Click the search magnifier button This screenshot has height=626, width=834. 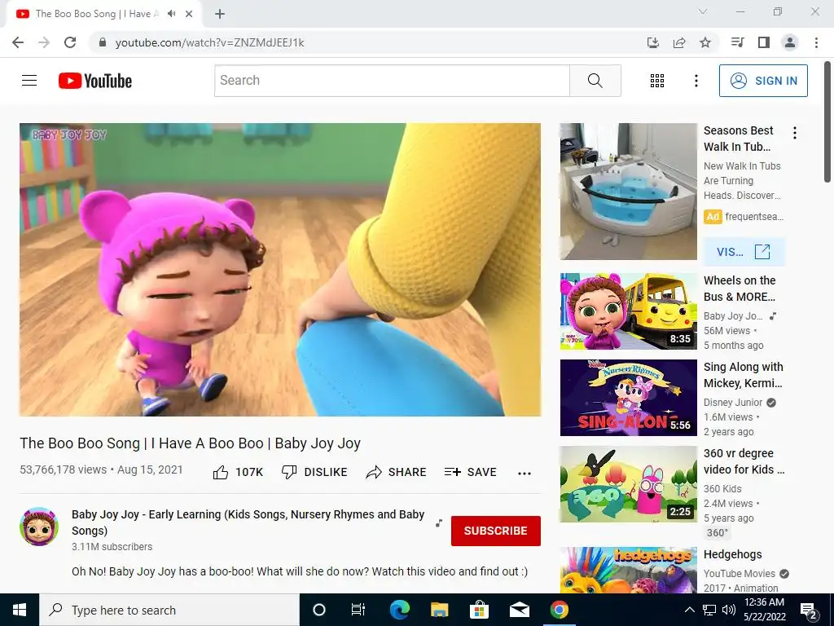595,81
